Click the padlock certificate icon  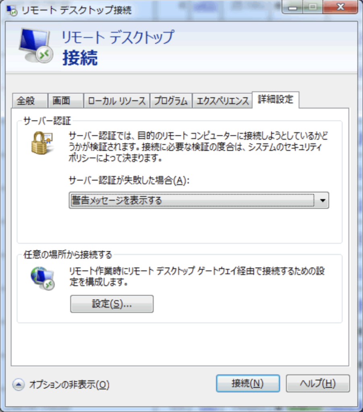coord(42,143)
